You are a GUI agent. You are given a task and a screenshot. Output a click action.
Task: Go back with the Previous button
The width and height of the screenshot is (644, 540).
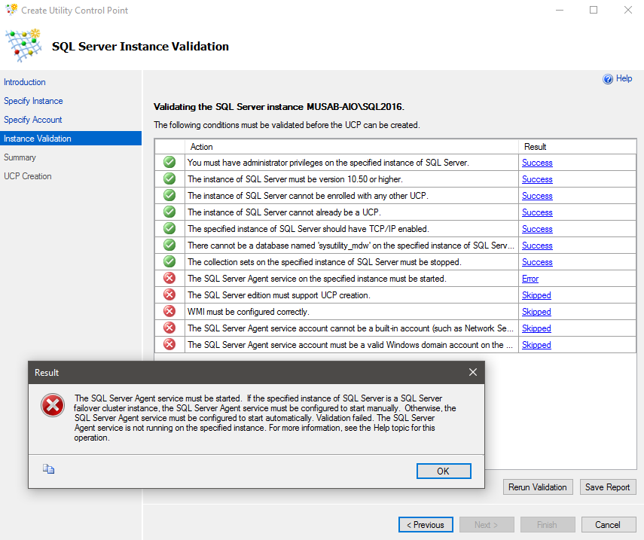click(x=426, y=525)
